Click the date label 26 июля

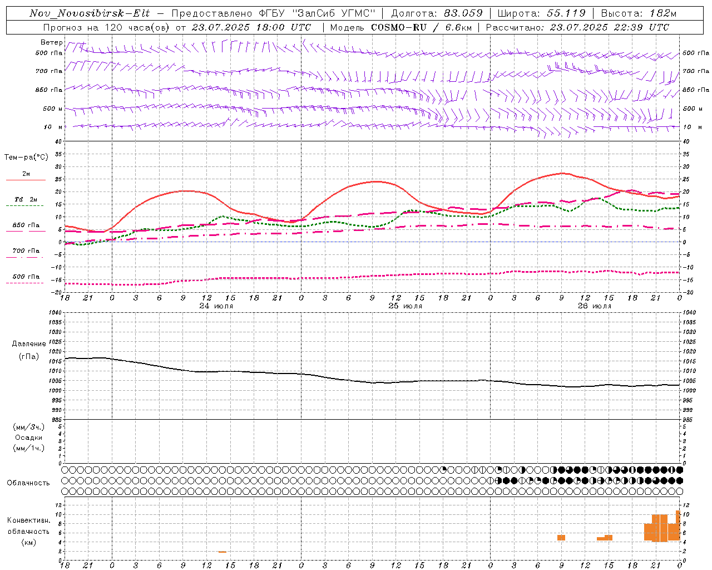click(x=595, y=306)
